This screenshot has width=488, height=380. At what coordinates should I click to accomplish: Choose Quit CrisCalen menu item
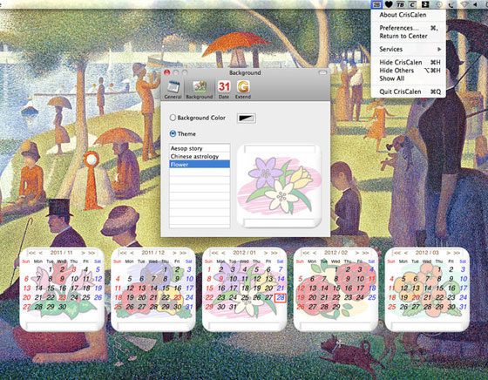pyautogui.click(x=409, y=92)
